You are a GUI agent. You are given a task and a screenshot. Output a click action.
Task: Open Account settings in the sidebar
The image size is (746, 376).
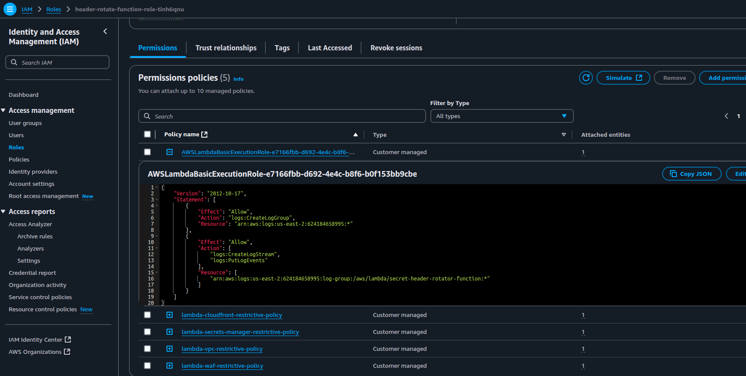pyautogui.click(x=32, y=184)
